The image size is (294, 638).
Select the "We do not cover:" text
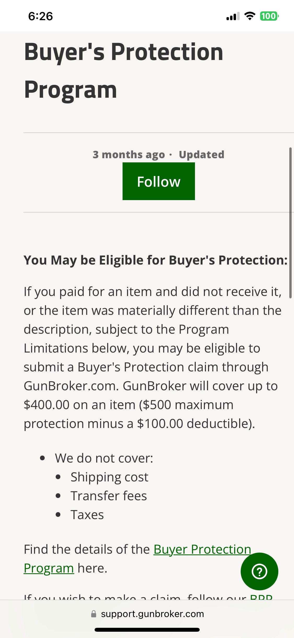[x=104, y=458]
